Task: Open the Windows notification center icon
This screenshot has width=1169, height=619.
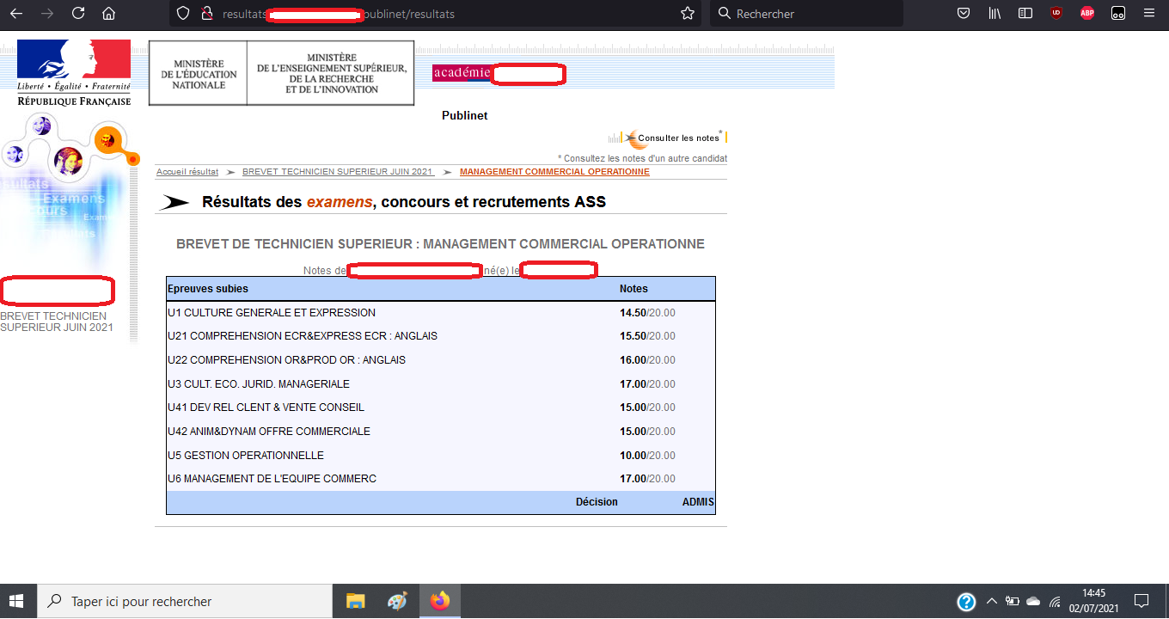Action: click(1142, 601)
